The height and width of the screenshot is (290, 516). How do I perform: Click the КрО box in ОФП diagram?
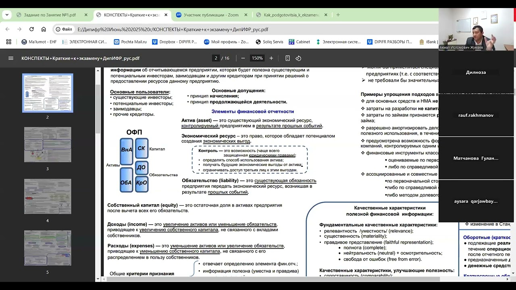141,183
